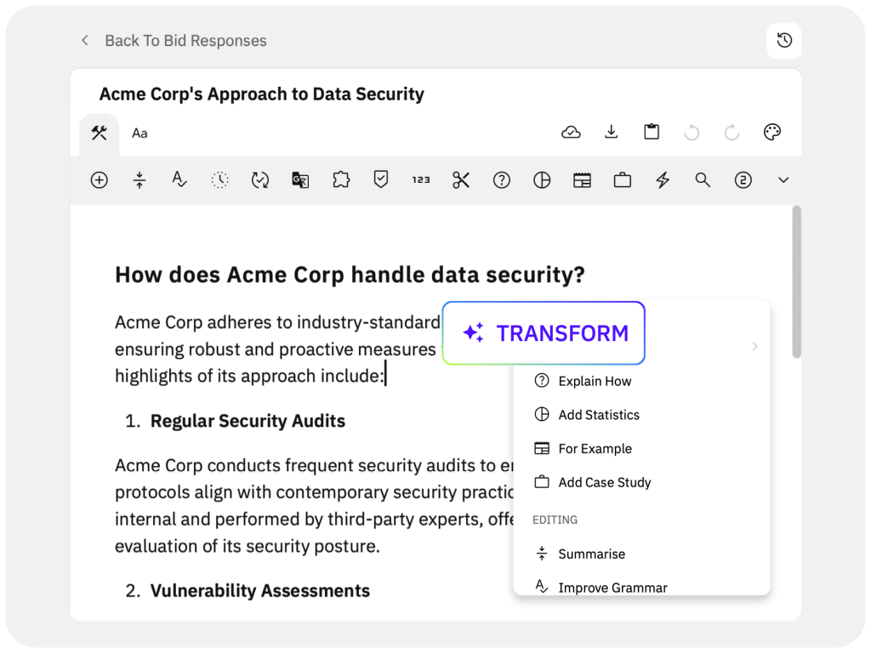
Task: Expand the toolbar with the chevron-down arrow
Action: (x=784, y=180)
